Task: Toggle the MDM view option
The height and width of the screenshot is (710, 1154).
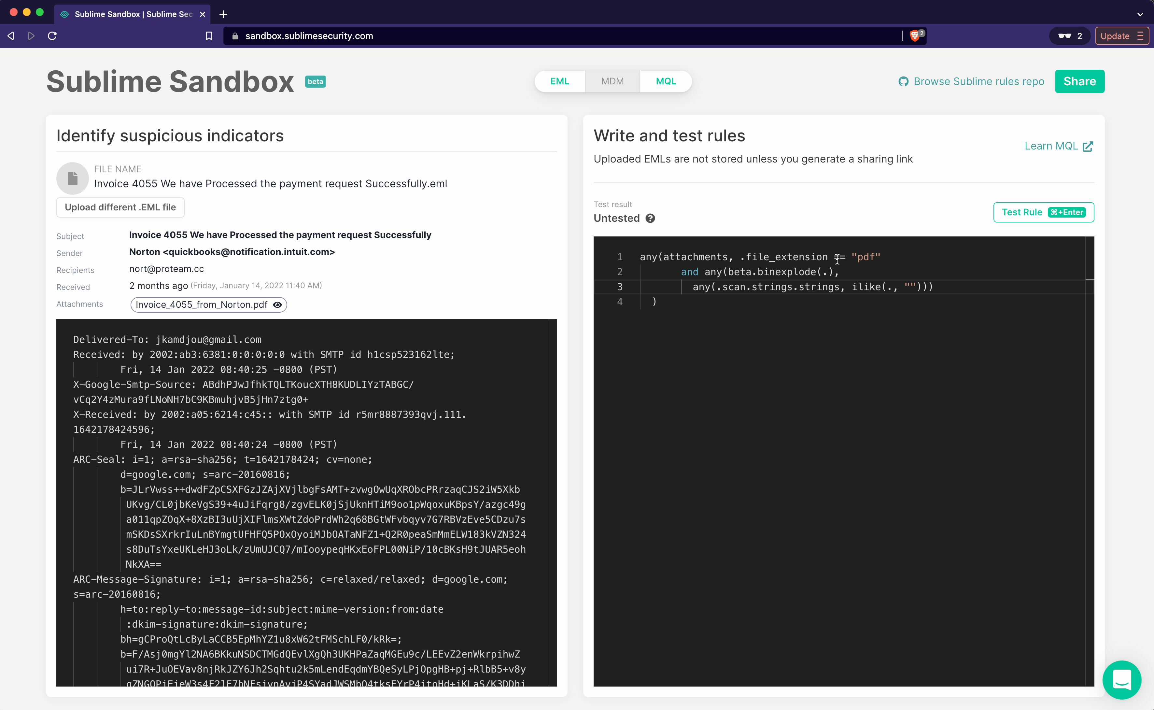Action: [612, 81]
